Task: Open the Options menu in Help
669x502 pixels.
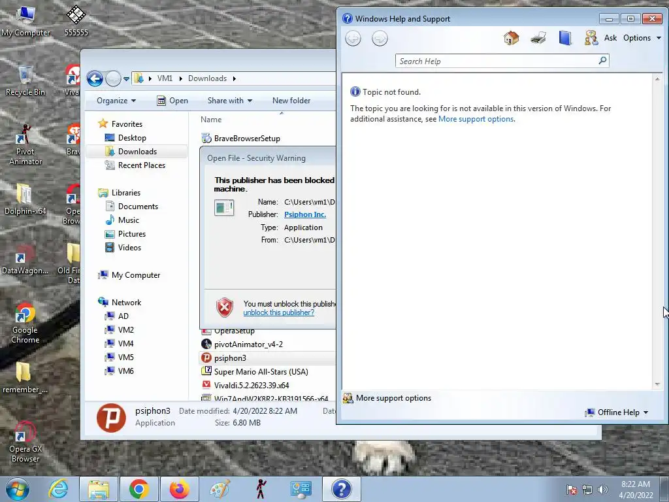Action: pos(642,38)
